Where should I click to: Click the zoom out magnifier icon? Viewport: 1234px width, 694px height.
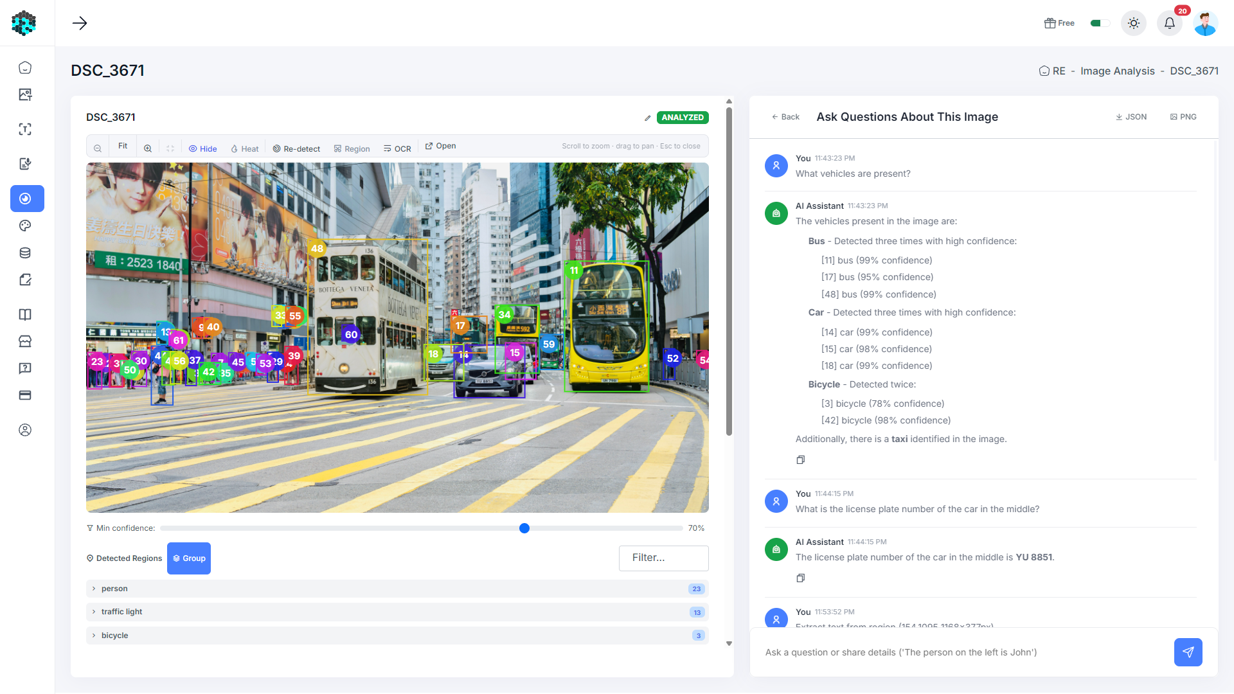[98, 148]
